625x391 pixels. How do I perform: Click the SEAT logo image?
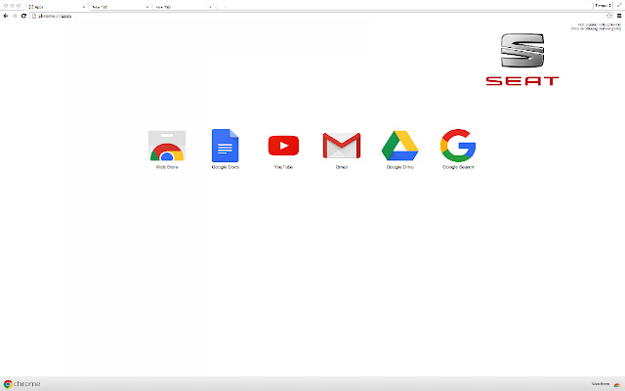(522, 59)
